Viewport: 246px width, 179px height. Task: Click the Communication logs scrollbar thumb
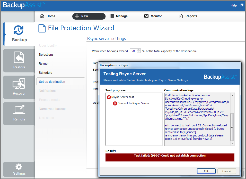click(232, 127)
